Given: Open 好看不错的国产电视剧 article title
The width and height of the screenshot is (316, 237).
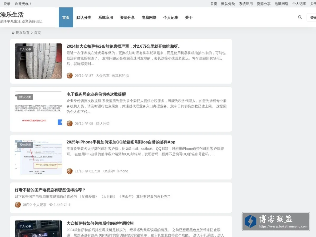Looking at the screenshot, I should 50,190.
